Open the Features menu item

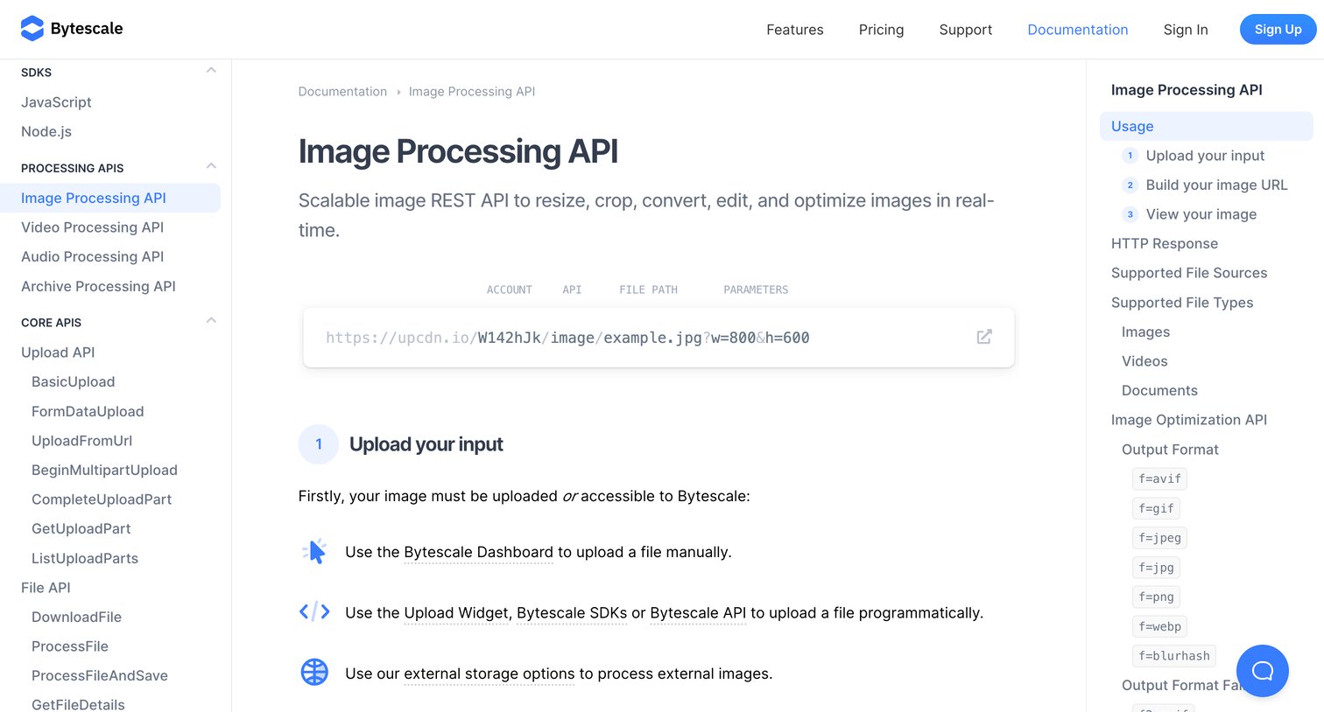coord(794,30)
